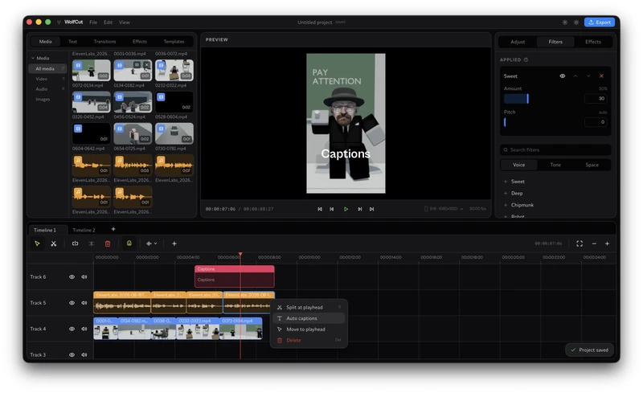This screenshot has width=643, height=393.
Task: Step forward one frame in preview
Action: [x=359, y=209]
